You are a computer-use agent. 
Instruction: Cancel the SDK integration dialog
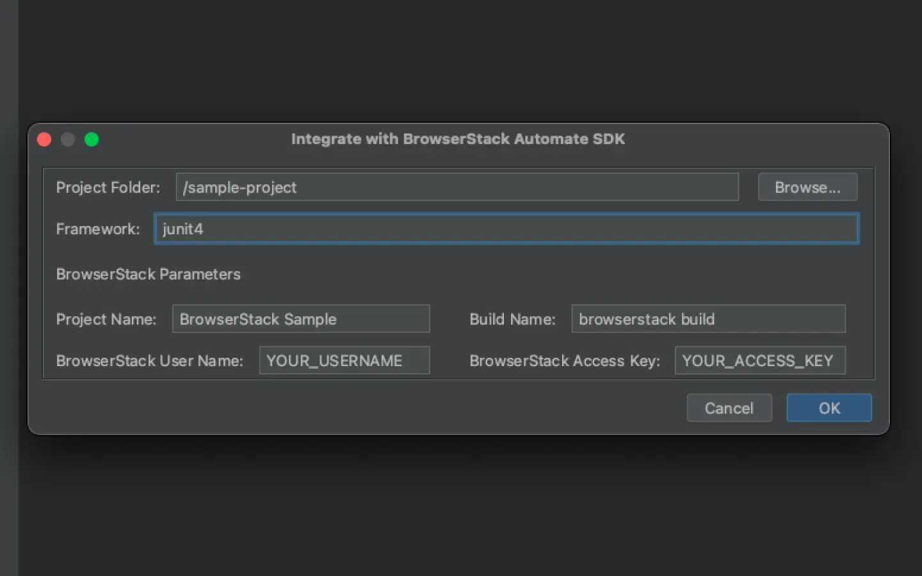point(729,408)
